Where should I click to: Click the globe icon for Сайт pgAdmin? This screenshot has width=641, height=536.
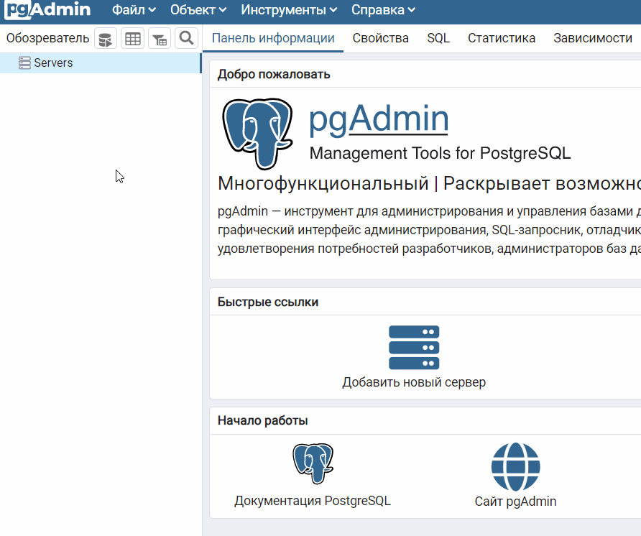pyautogui.click(x=515, y=466)
